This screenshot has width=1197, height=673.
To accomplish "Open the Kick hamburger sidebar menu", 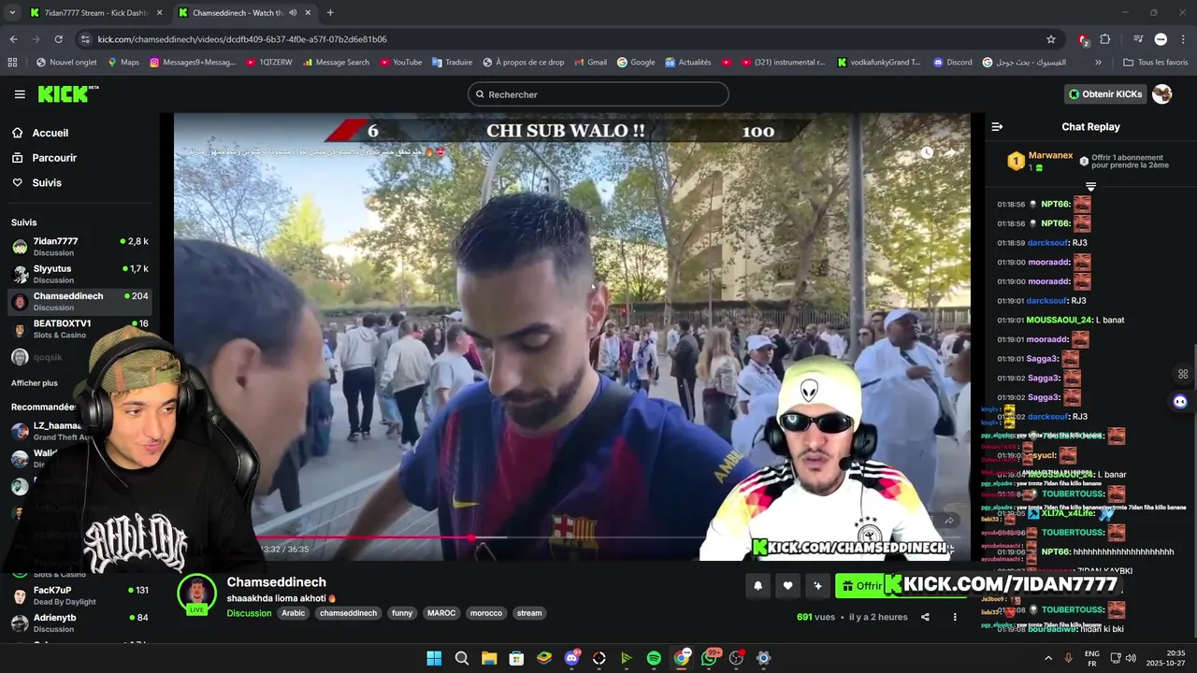I will 20,94.
